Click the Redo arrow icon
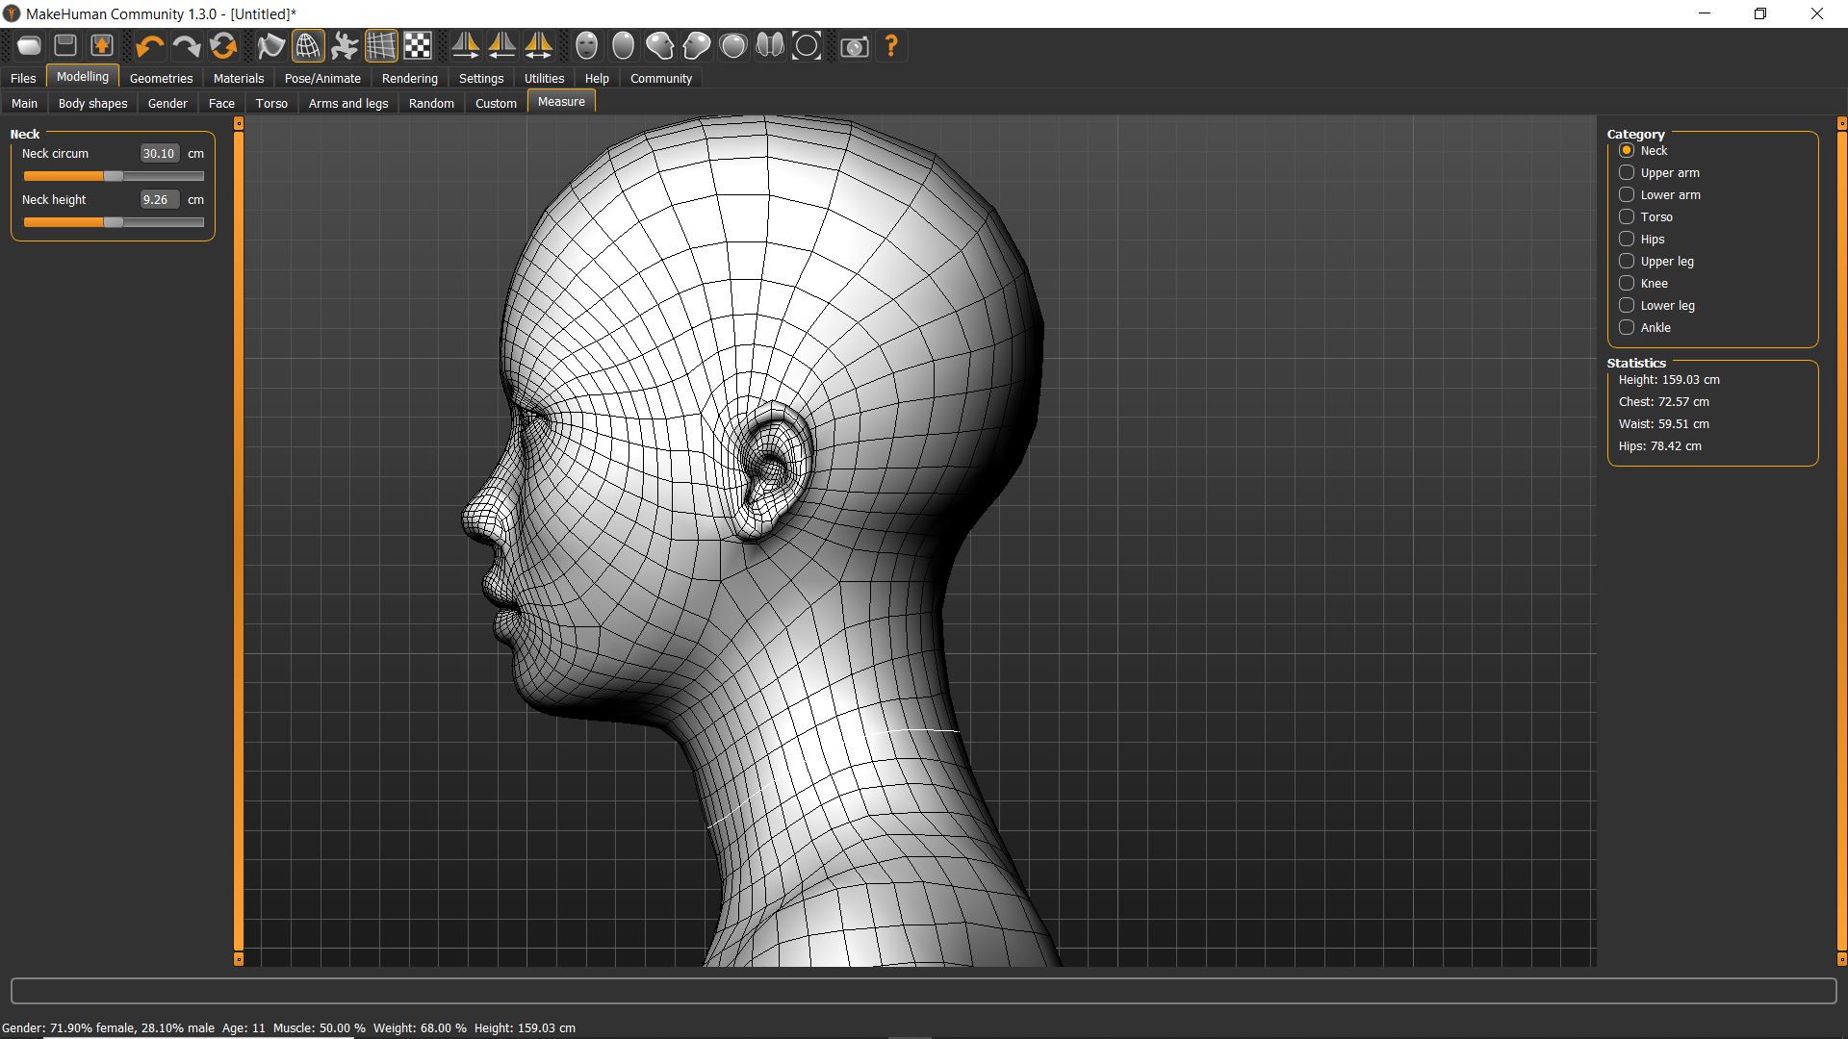This screenshot has width=1848, height=1039. (186, 46)
